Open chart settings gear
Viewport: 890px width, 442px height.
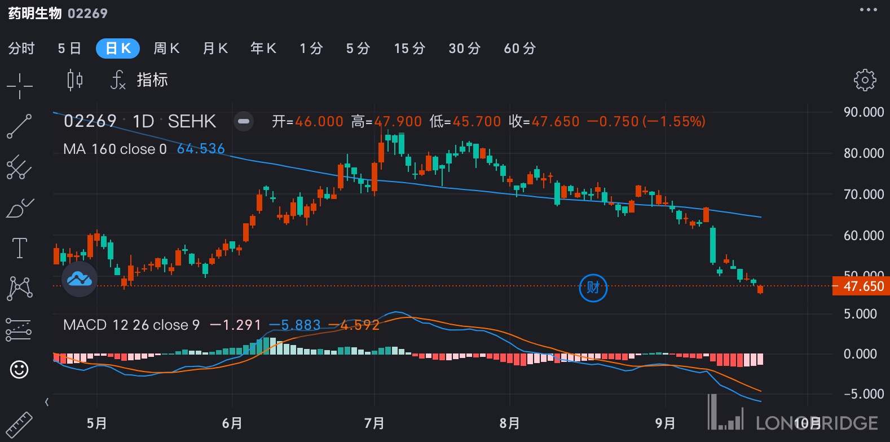click(865, 80)
